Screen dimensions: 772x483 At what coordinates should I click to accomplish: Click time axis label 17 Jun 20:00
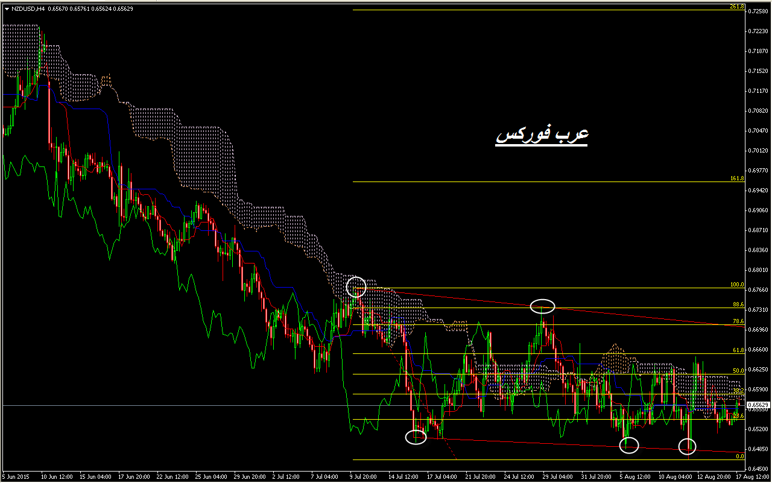pyautogui.click(x=134, y=477)
